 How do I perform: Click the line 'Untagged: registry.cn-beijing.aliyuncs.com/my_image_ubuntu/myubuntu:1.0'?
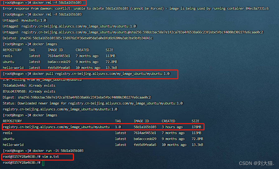[70, 26]
